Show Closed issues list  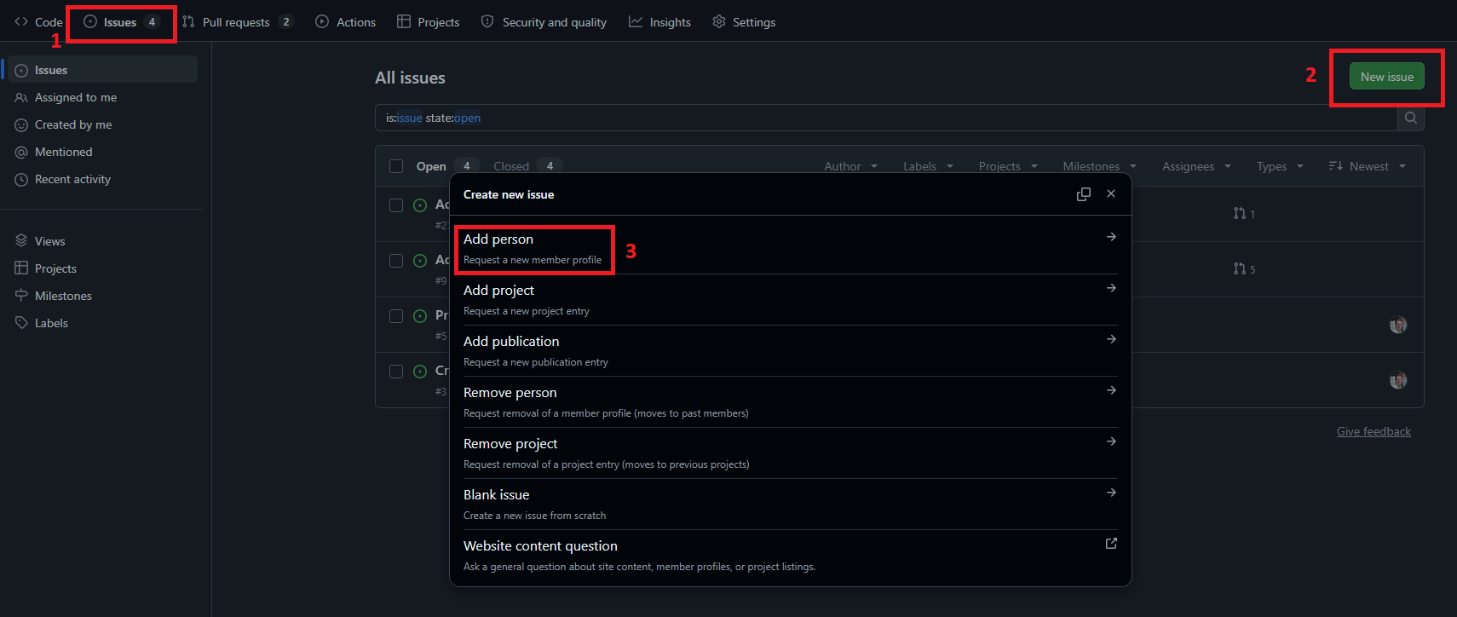[526, 166]
